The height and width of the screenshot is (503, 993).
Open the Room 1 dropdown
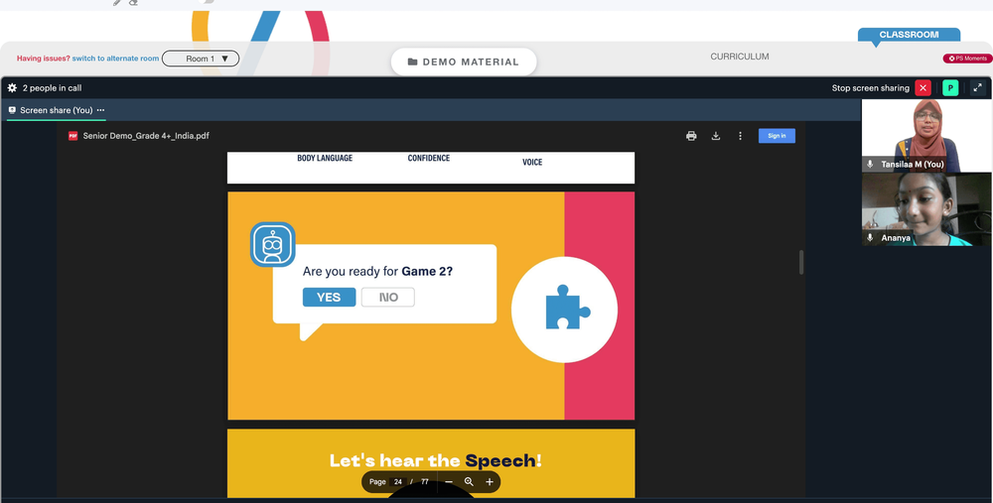coord(201,59)
